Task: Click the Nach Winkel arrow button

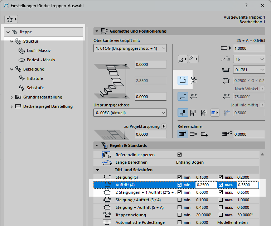Action: pos(262,89)
